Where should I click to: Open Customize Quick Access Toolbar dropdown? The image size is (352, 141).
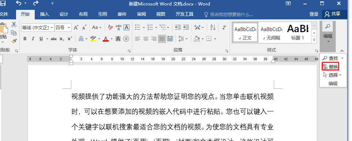52,4
